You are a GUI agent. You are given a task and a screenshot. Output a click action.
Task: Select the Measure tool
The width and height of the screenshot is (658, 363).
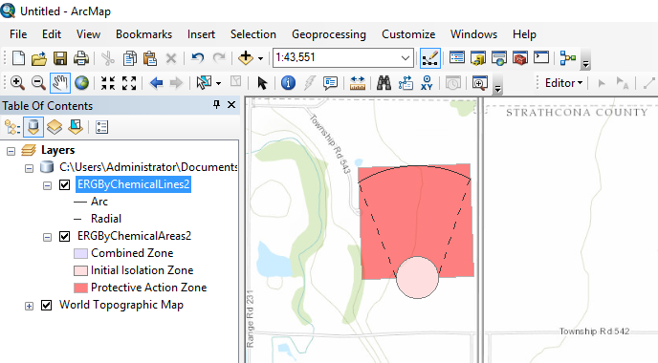click(x=357, y=83)
